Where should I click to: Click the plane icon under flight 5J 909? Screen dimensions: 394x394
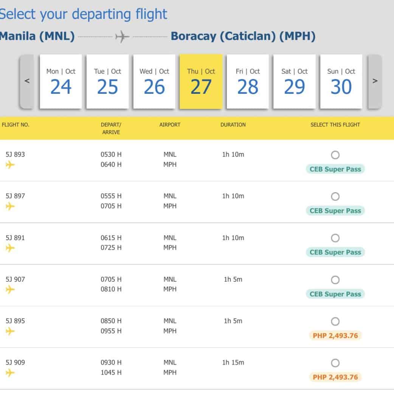[x=10, y=373]
